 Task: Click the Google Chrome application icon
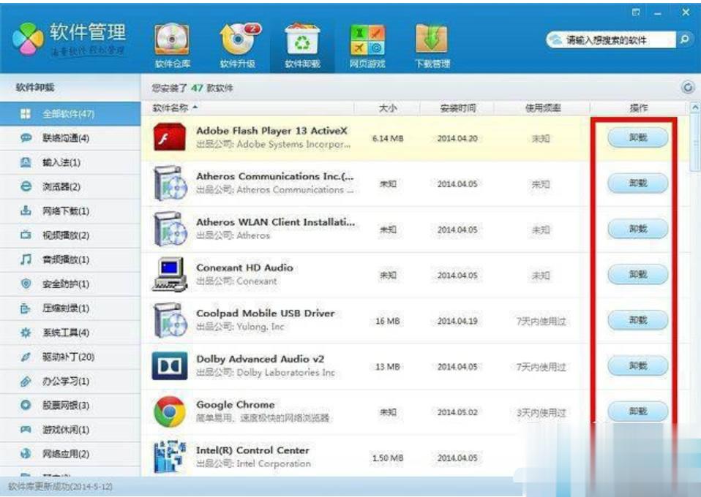tap(170, 411)
